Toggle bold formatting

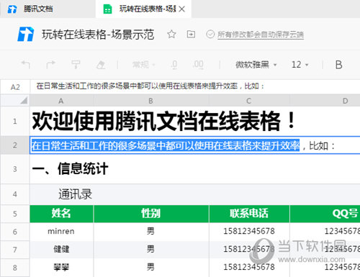338,65
